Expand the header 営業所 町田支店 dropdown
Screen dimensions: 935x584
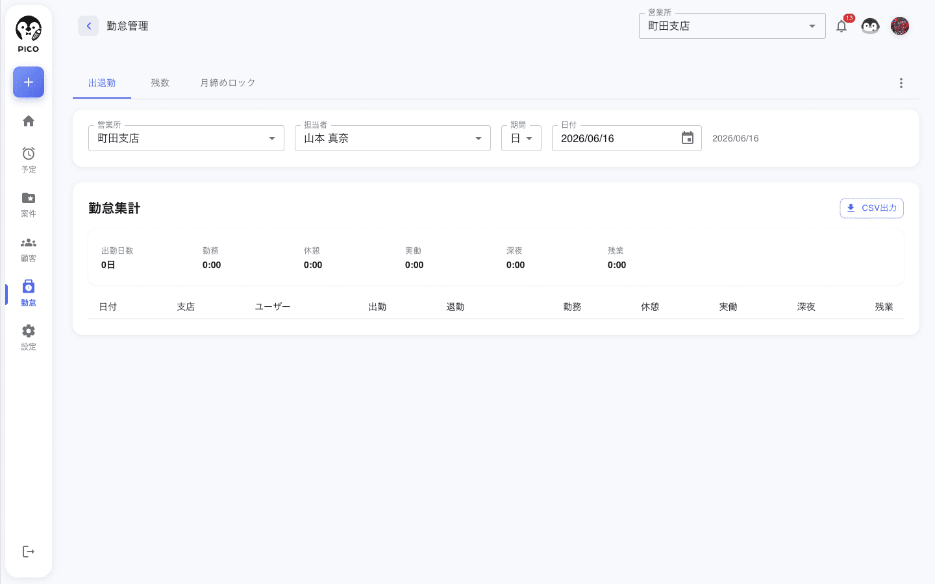732,26
